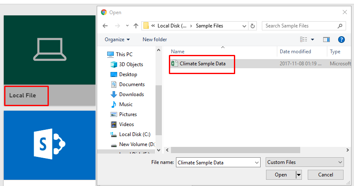Click the Downloads arrow icon
The width and height of the screenshot is (354, 186).
click(113, 94)
